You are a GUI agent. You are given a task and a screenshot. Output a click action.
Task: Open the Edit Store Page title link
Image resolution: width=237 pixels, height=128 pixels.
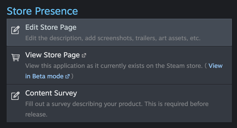pos(51,27)
